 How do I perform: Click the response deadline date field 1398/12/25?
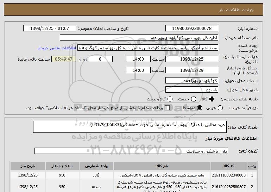(192, 59)
